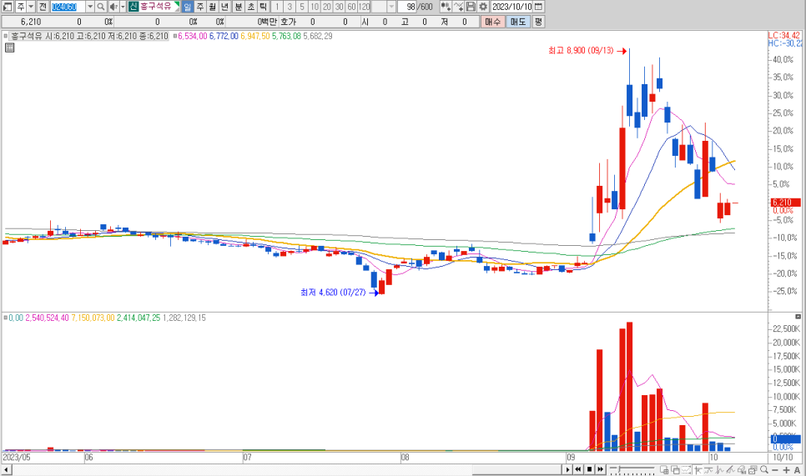Click the stock search magnifier icon
This screenshot has height=476, width=806.
click(x=101, y=7)
